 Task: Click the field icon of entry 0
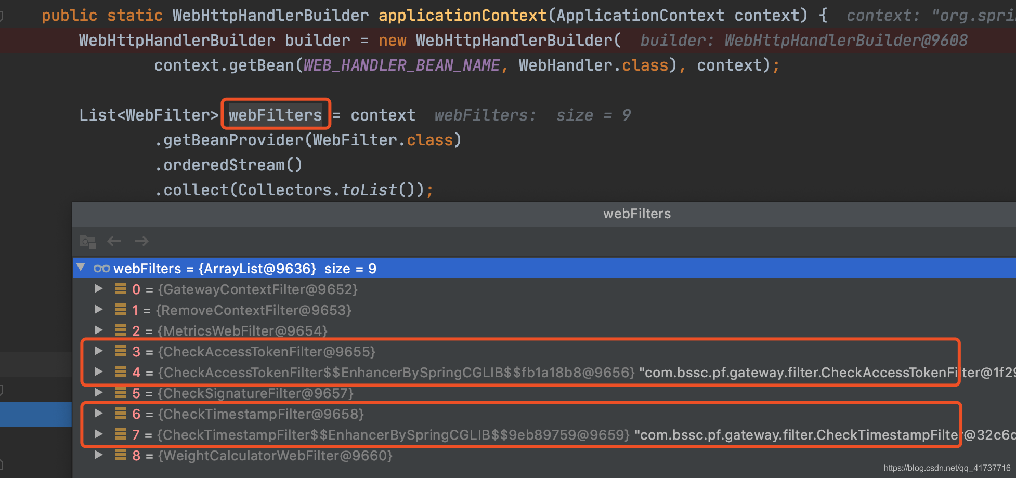(x=121, y=288)
